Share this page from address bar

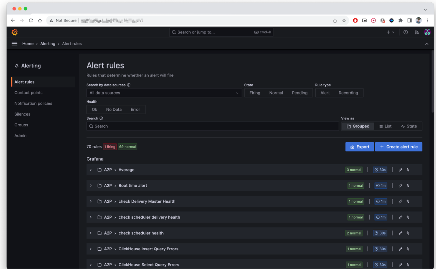point(335,20)
